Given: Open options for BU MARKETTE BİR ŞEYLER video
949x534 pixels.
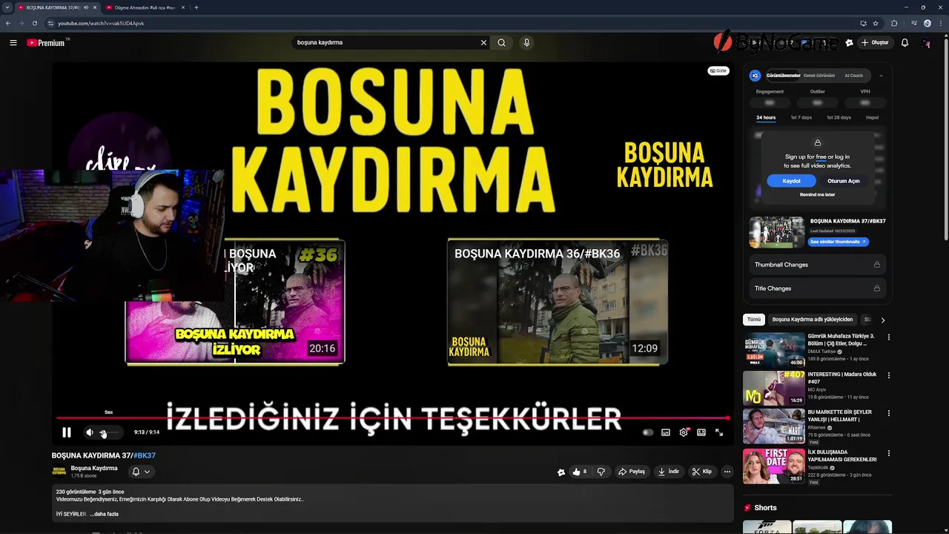Looking at the screenshot, I should pos(888,413).
